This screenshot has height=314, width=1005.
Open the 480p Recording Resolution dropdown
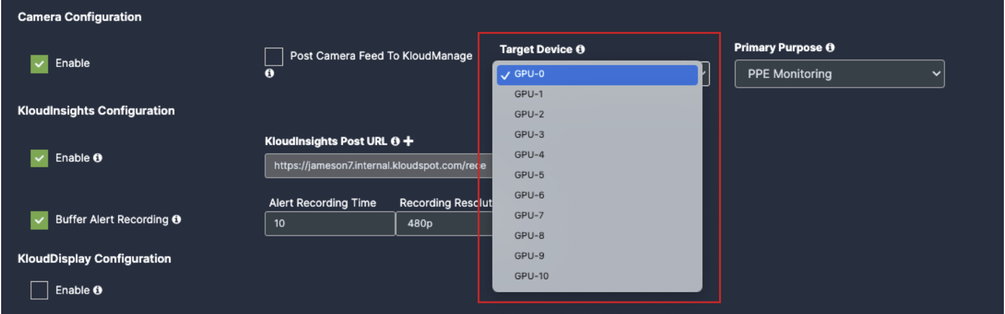(444, 224)
